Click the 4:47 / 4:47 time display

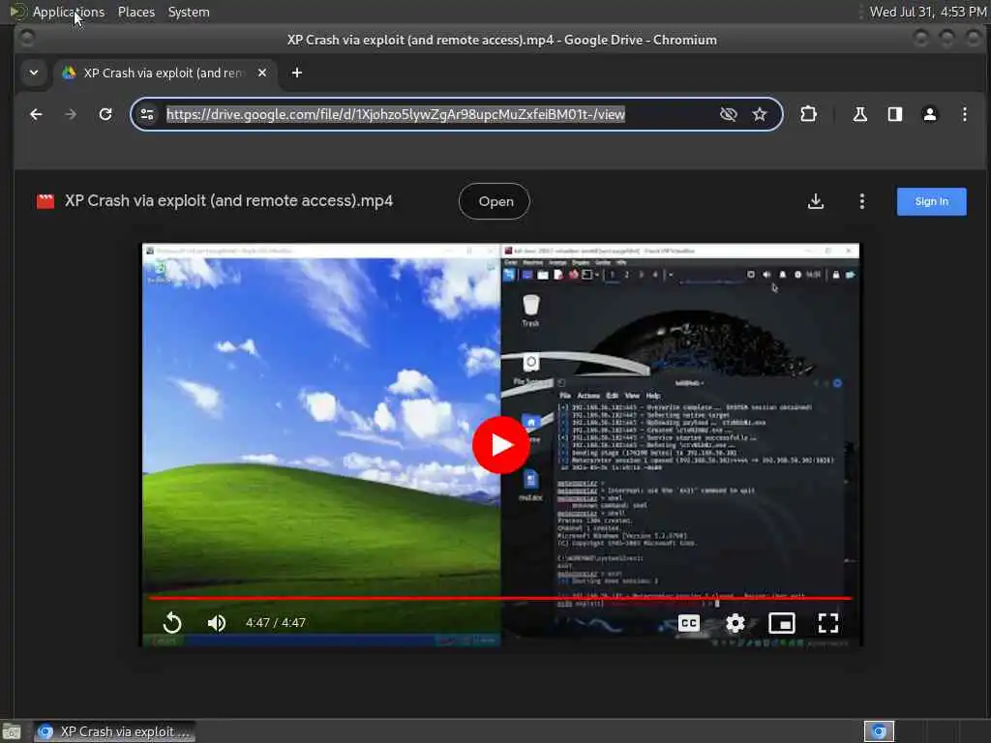point(276,623)
